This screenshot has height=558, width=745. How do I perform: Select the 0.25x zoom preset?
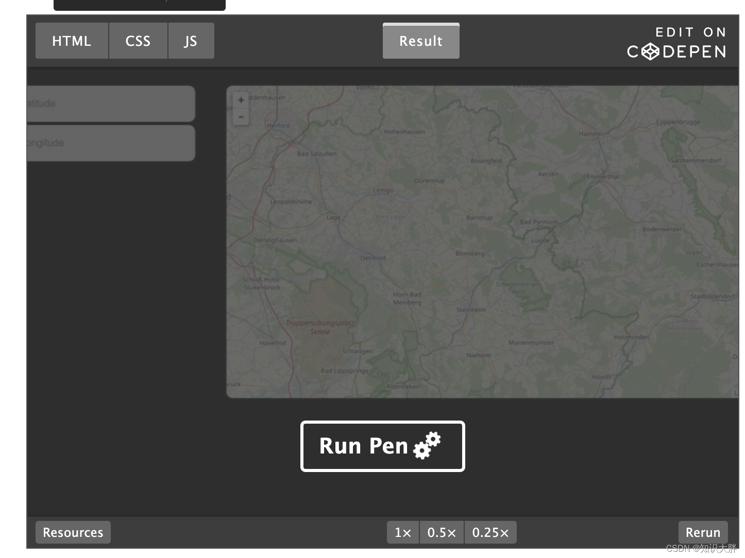click(x=490, y=532)
